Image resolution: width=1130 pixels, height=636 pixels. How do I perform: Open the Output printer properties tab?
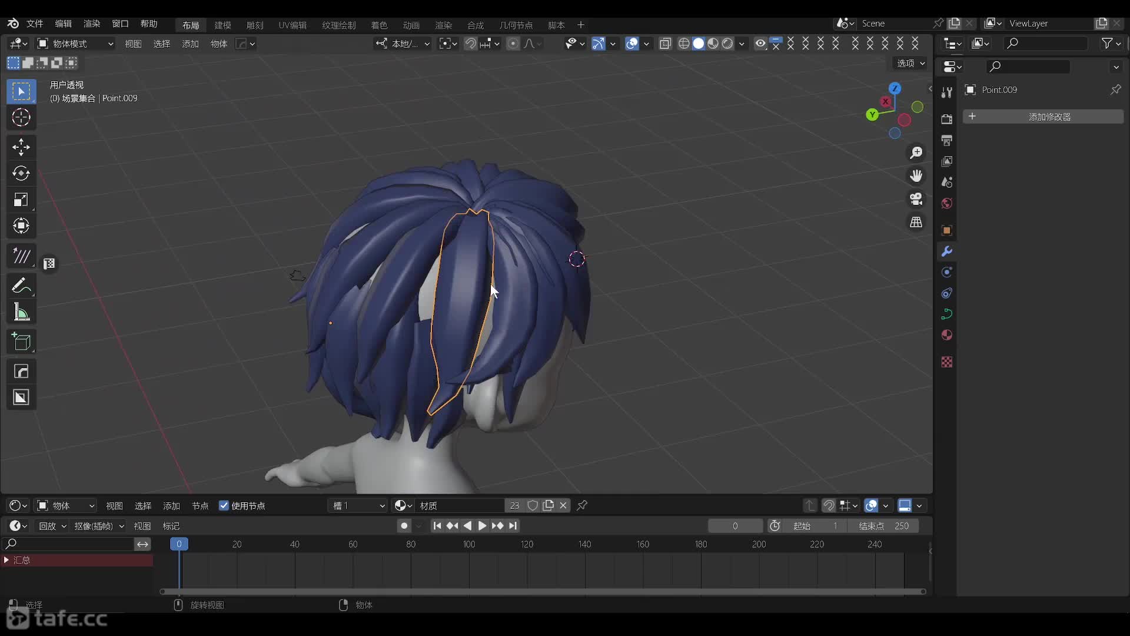click(946, 141)
